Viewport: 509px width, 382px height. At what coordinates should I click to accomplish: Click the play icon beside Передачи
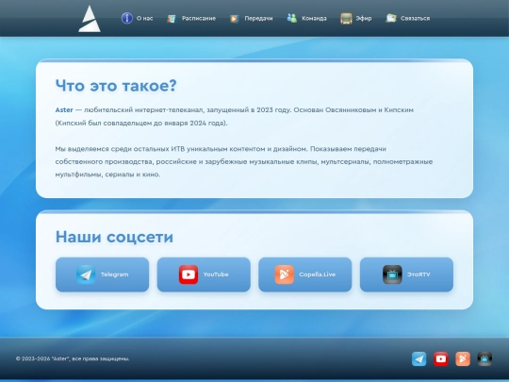point(235,19)
